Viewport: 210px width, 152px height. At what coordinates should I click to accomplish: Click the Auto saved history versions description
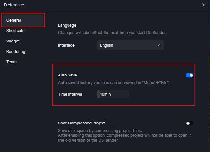[x=114, y=83]
